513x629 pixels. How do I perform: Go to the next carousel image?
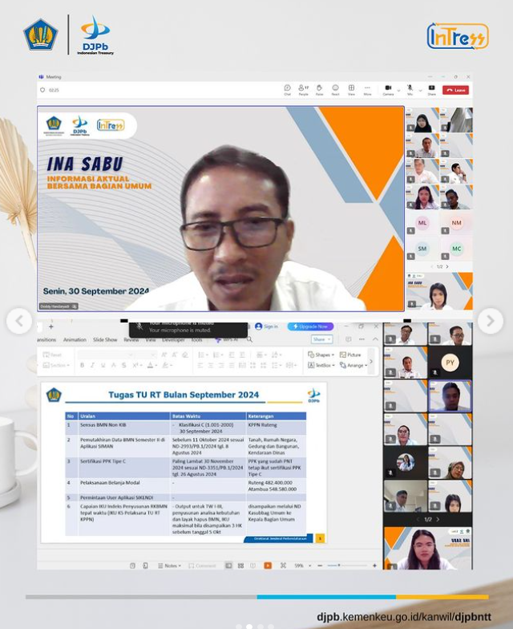tap(491, 321)
